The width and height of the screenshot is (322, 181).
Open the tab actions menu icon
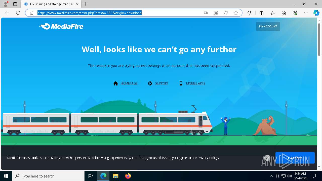coord(15,4)
